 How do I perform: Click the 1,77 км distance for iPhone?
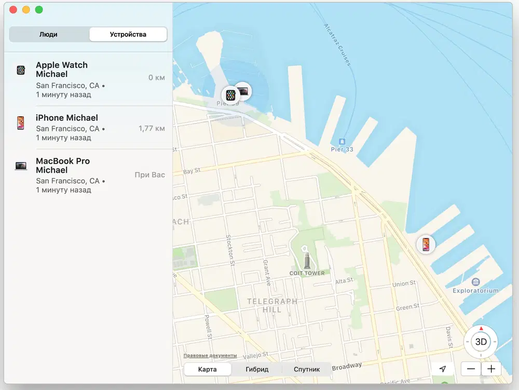pos(152,128)
